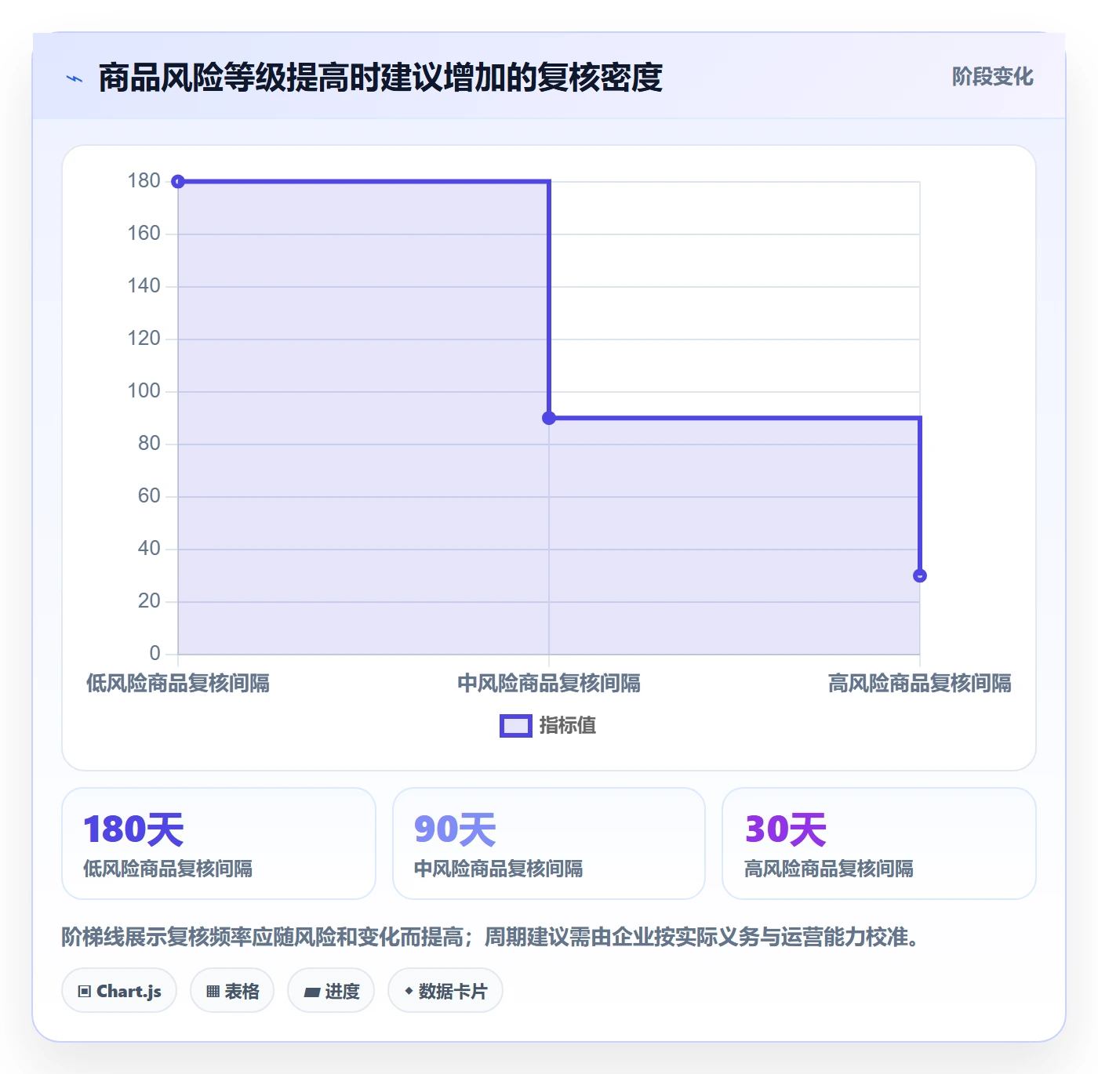This screenshot has height=1074, width=1098.
Task: Click the x-axis label 高风险商品复核间隔
Action: click(x=920, y=684)
